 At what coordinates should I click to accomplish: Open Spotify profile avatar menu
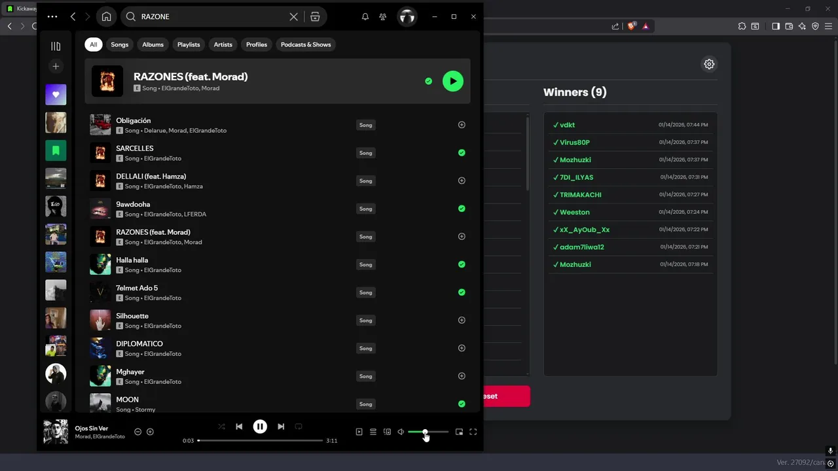coord(407,16)
